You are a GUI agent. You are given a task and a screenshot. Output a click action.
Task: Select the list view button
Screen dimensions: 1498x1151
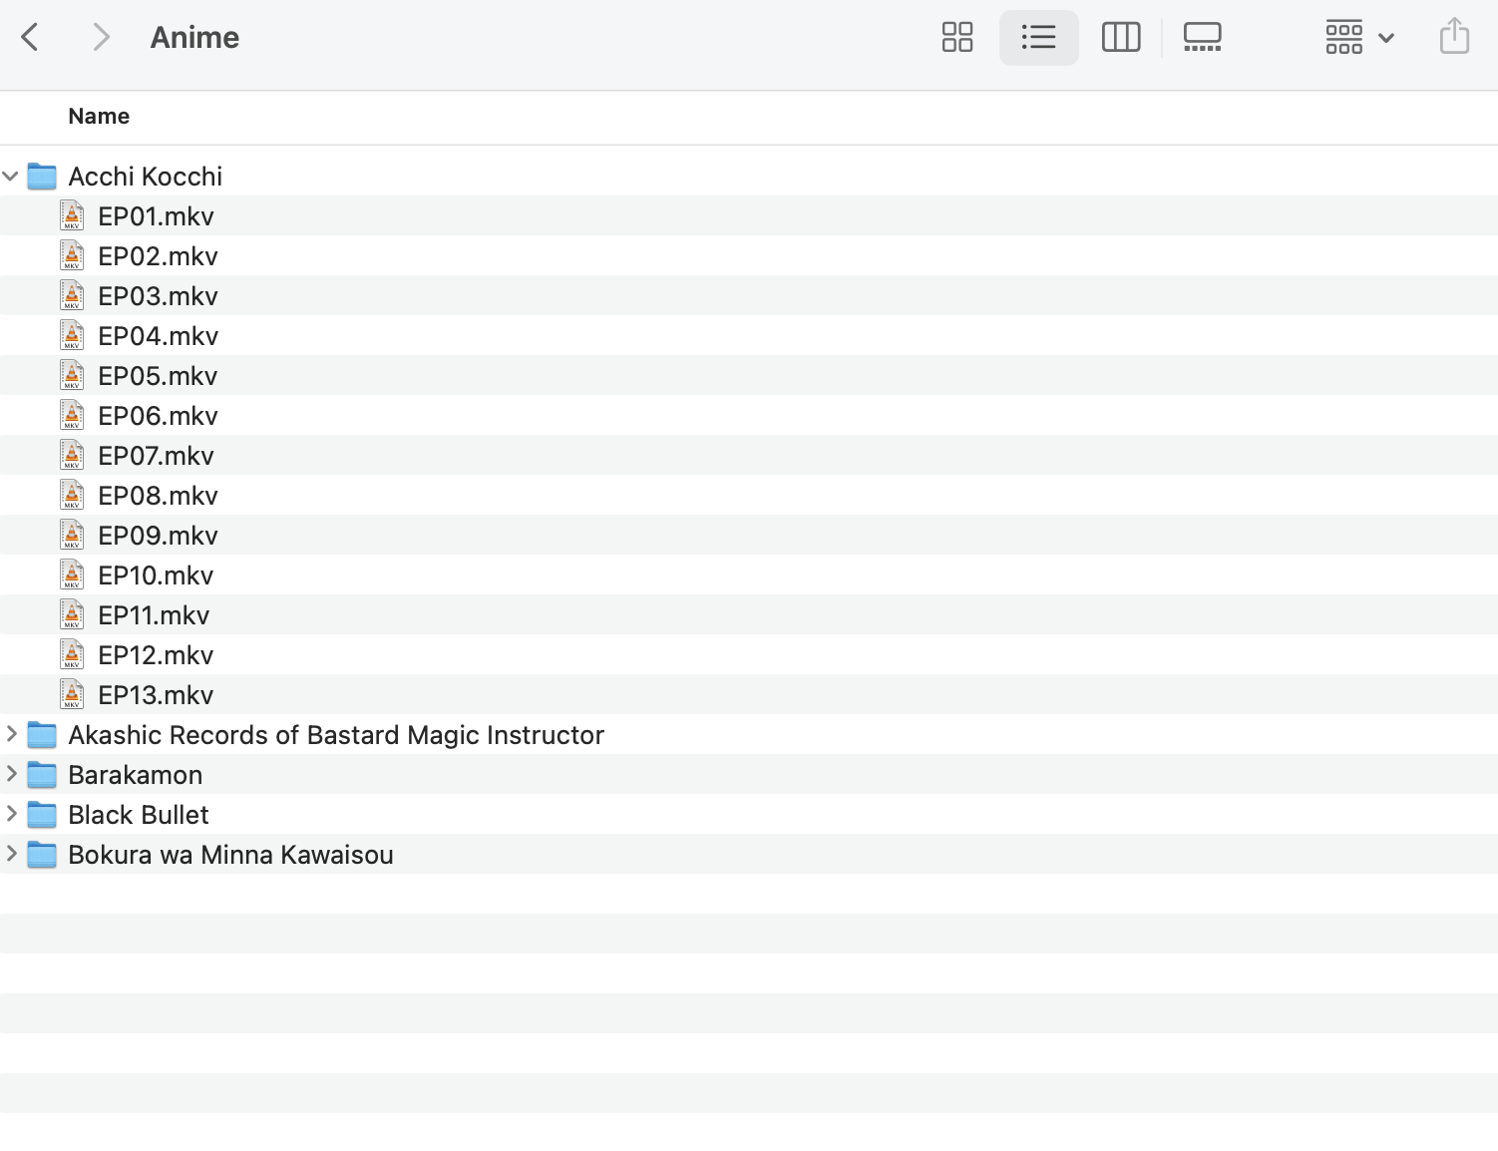tap(1038, 38)
